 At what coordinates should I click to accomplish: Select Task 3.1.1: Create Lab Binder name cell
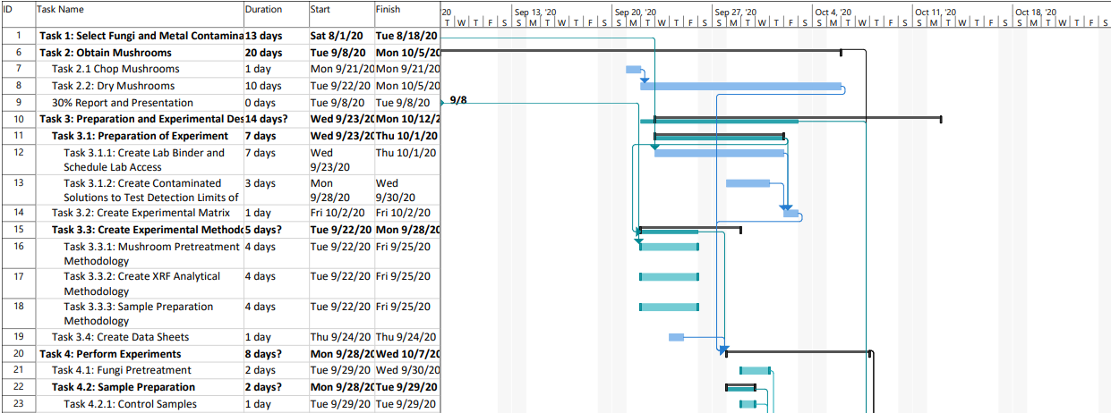[x=139, y=160]
